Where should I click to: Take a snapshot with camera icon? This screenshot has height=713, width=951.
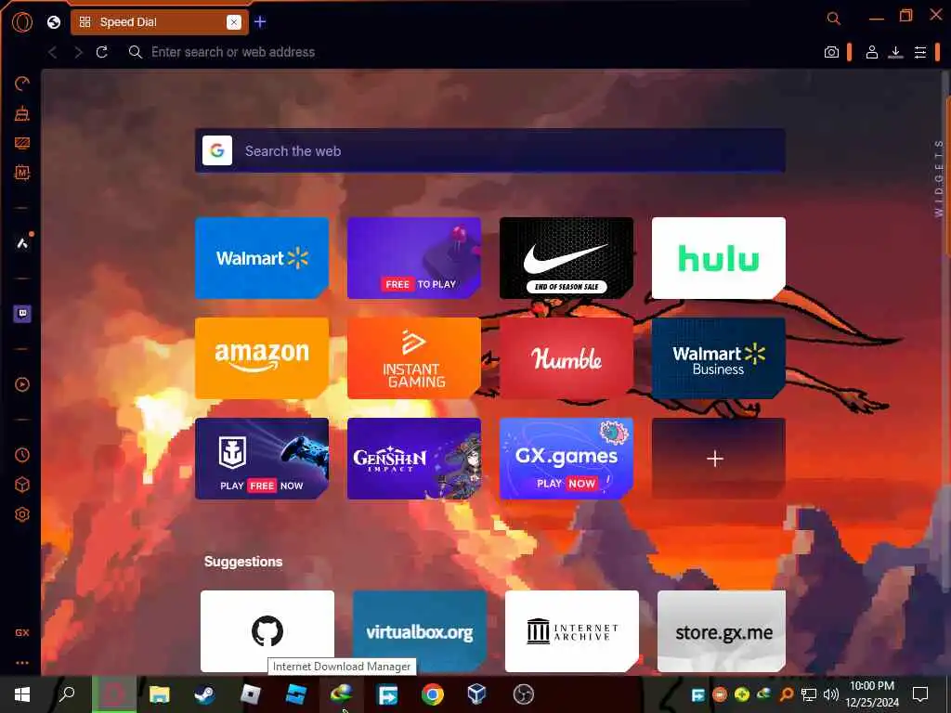pos(831,52)
